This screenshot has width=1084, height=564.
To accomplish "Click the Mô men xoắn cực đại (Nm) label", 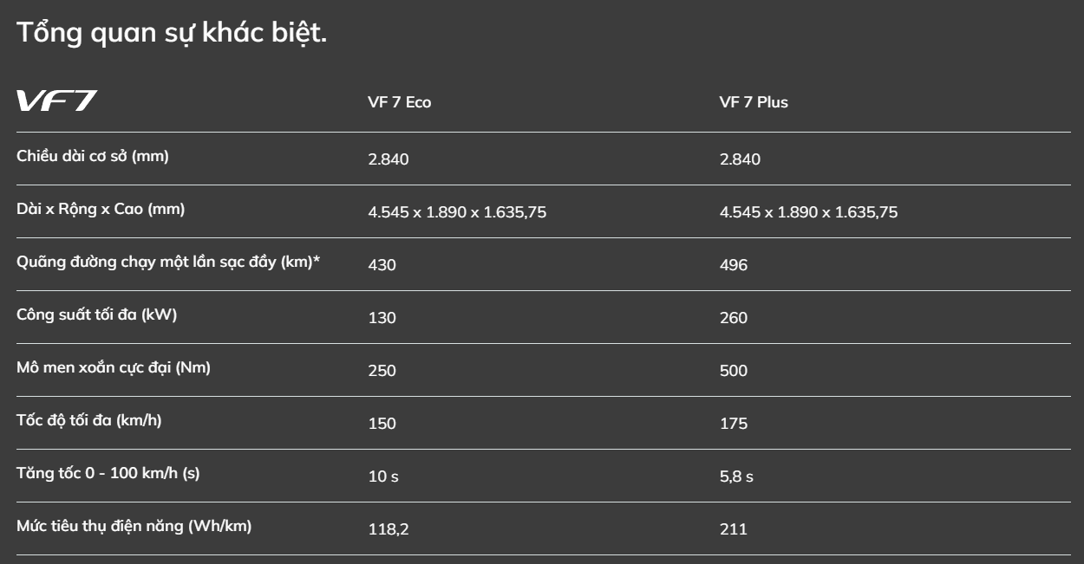I will [x=114, y=367].
